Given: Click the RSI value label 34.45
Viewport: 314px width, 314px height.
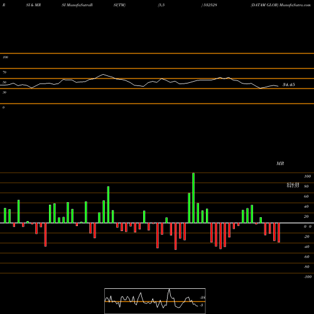Looking at the screenshot, I should click(x=289, y=85).
